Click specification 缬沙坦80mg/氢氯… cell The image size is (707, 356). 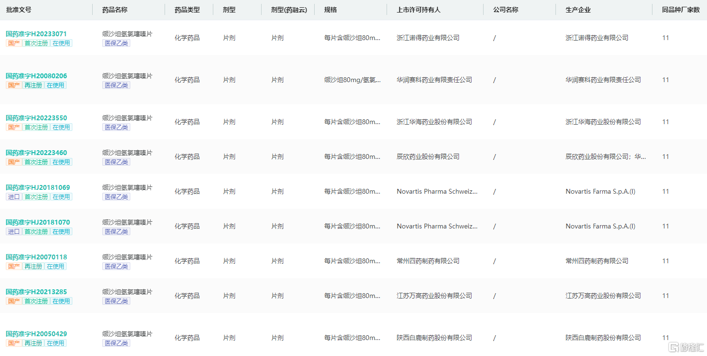click(352, 80)
